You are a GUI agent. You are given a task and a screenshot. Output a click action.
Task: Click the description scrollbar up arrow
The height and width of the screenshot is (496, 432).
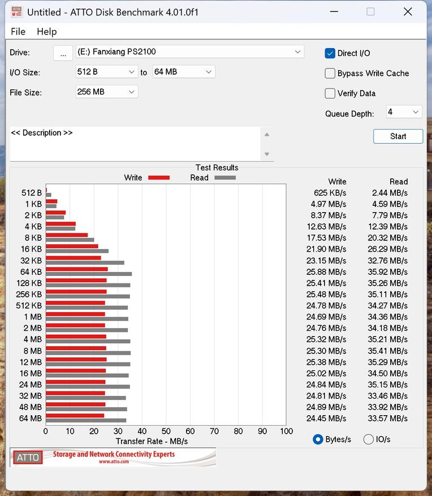coord(267,135)
